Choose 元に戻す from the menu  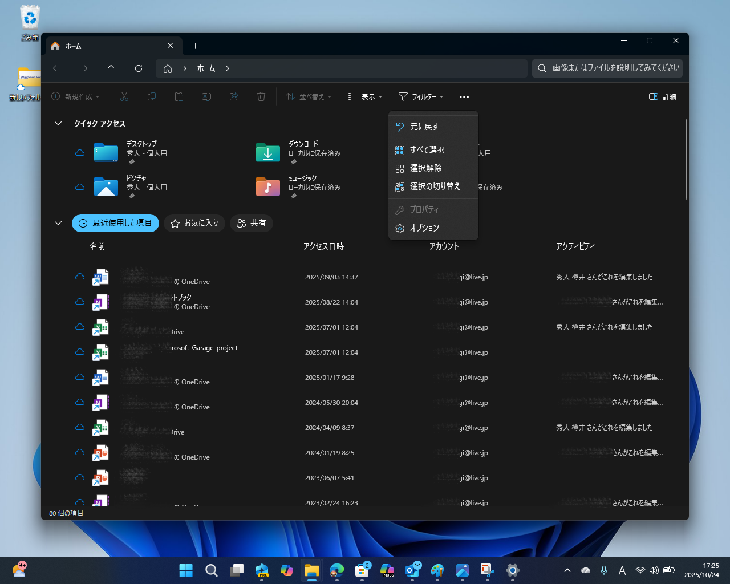(x=433, y=127)
